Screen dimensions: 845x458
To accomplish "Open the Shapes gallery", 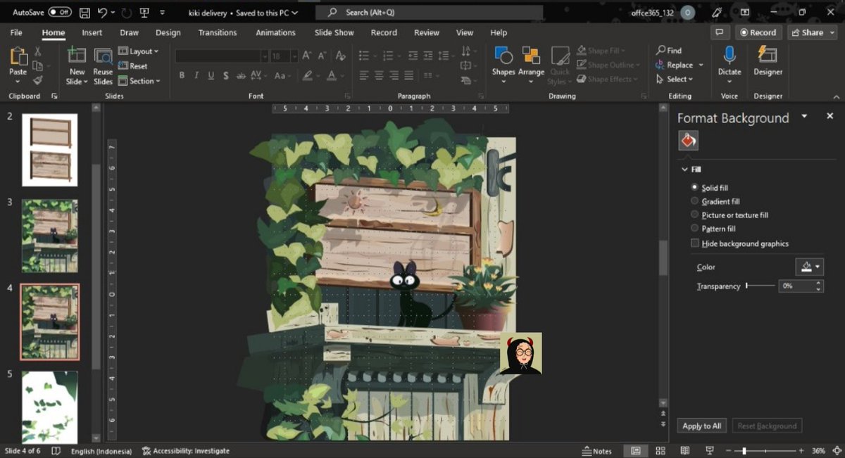I will tap(503, 56).
